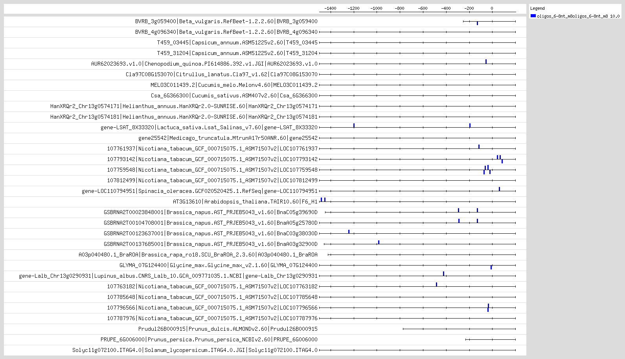Click Lactuca_sativa motif marker near -200
This screenshot has width=625, height=359.
(x=470, y=125)
